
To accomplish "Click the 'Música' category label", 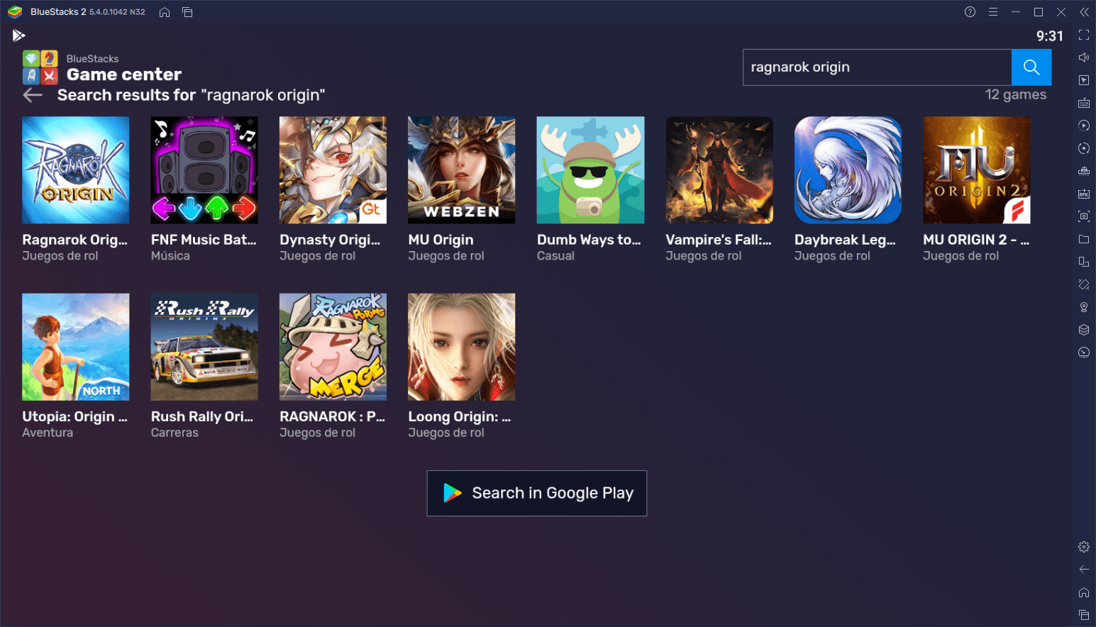I will 170,256.
